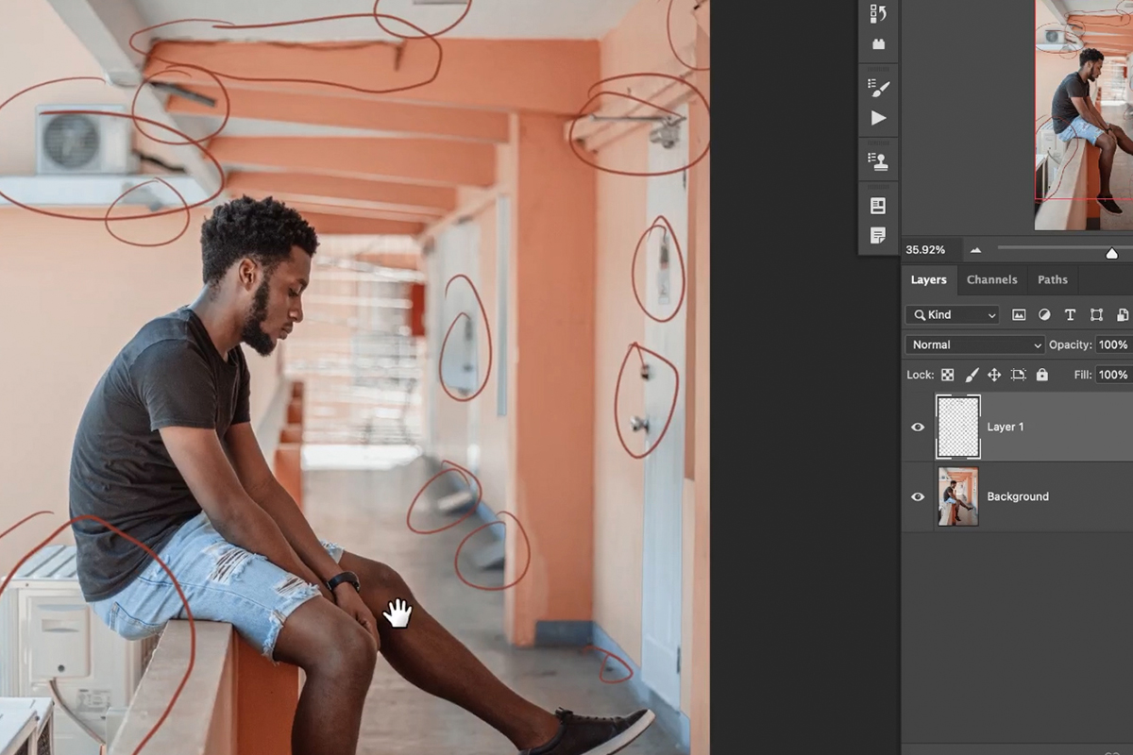The height and width of the screenshot is (755, 1133).
Task: Select the filter by type layers icon
Action: (1069, 314)
